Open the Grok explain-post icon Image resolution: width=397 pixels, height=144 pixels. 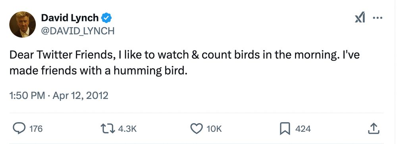pos(360,18)
